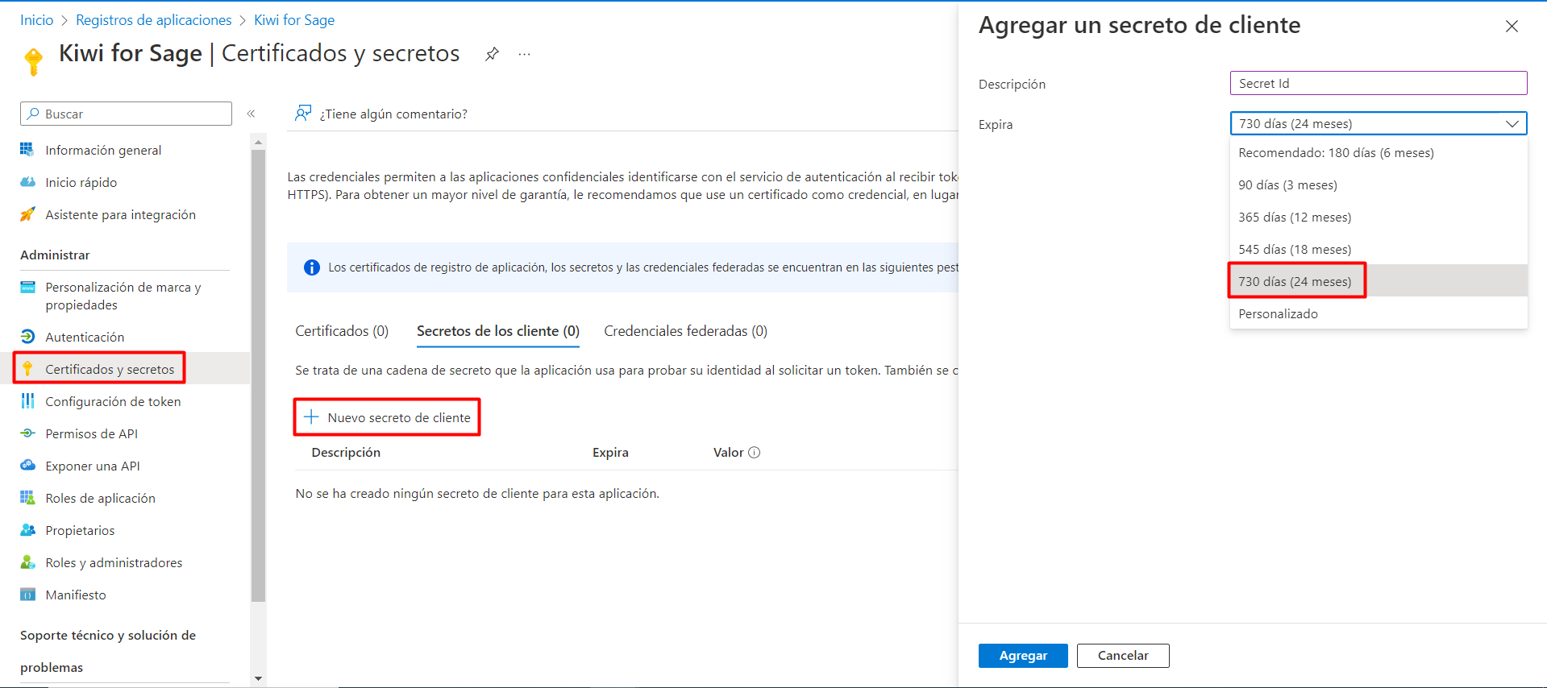The width and height of the screenshot is (1547, 688).
Task: Click the sidebar scrollbar thumb
Action: pos(258,375)
